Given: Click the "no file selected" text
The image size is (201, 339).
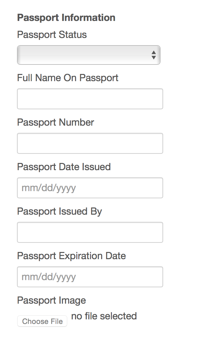Looking at the screenshot, I should [104, 316].
